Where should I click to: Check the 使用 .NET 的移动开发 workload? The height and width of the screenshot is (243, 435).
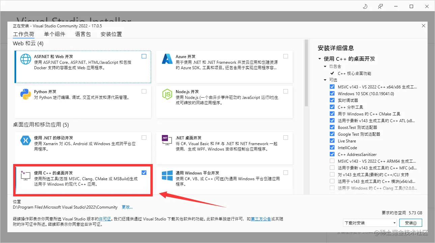[144, 137]
